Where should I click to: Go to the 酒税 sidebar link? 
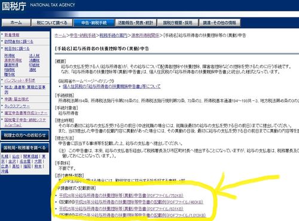point(32,70)
